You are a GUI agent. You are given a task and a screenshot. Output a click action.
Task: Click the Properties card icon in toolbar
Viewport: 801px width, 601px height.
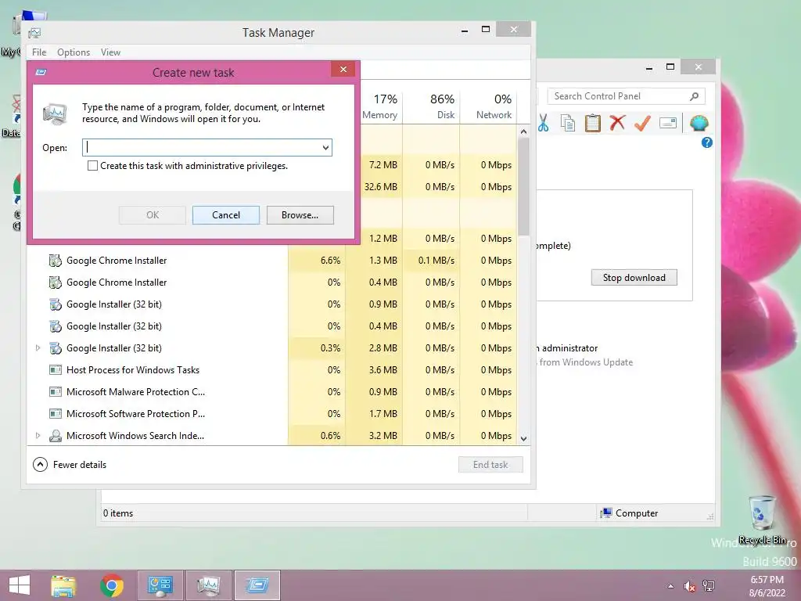(x=668, y=123)
